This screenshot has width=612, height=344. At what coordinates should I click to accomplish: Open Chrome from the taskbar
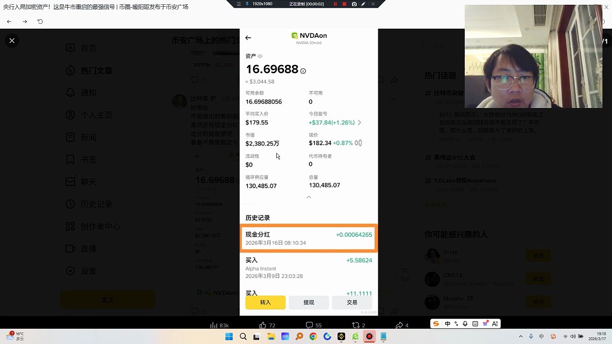[x=313, y=337]
